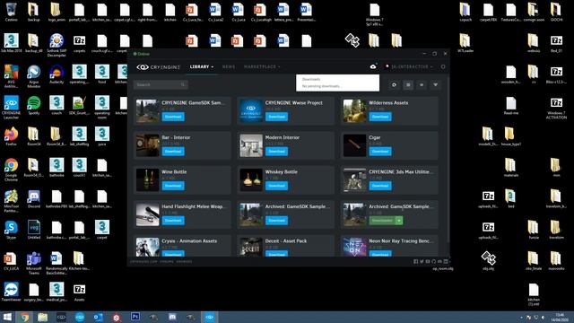Open Photoshop from the taskbar
The height and width of the screenshot is (323, 574).
[x=135, y=317]
